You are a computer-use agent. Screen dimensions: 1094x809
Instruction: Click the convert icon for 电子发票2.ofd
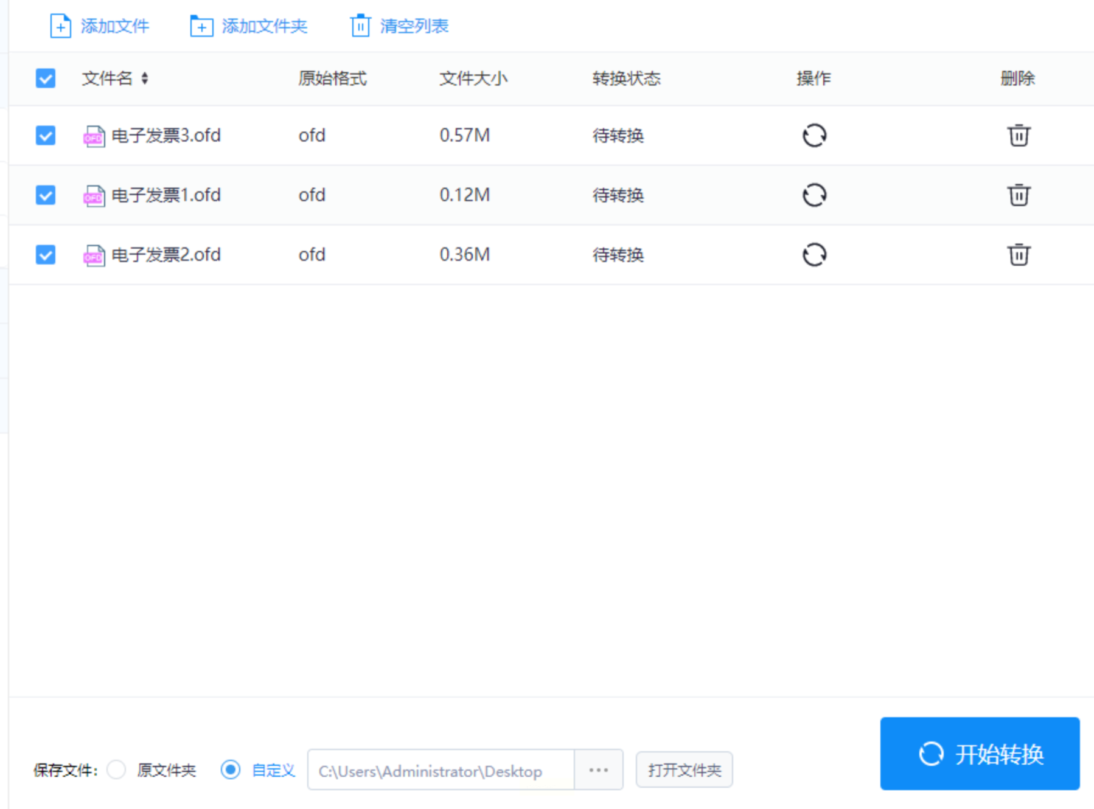814,255
